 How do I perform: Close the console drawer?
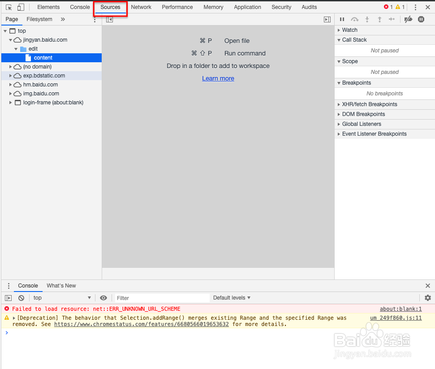(x=428, y=286)
